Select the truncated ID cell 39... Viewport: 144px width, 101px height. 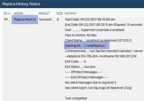(x=7, y=19)
